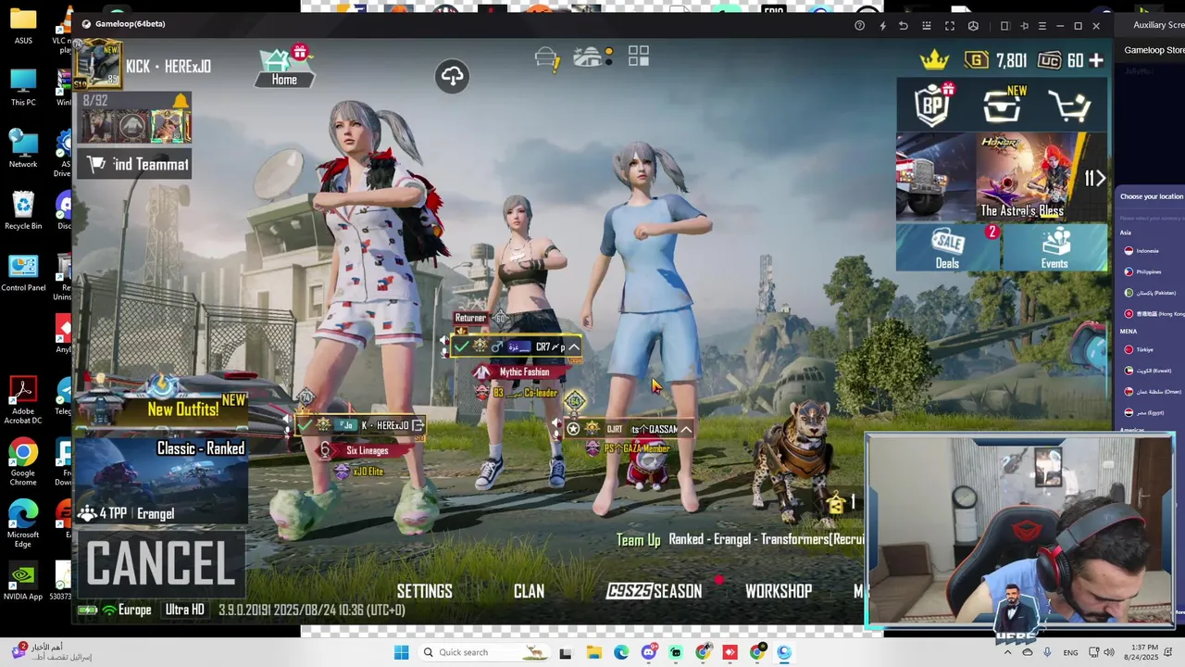This screenshot has width=1185, height=667.
Task: Expand HERExJO player tag arrow
Action: pyautogui.click(x=418, y=425)
